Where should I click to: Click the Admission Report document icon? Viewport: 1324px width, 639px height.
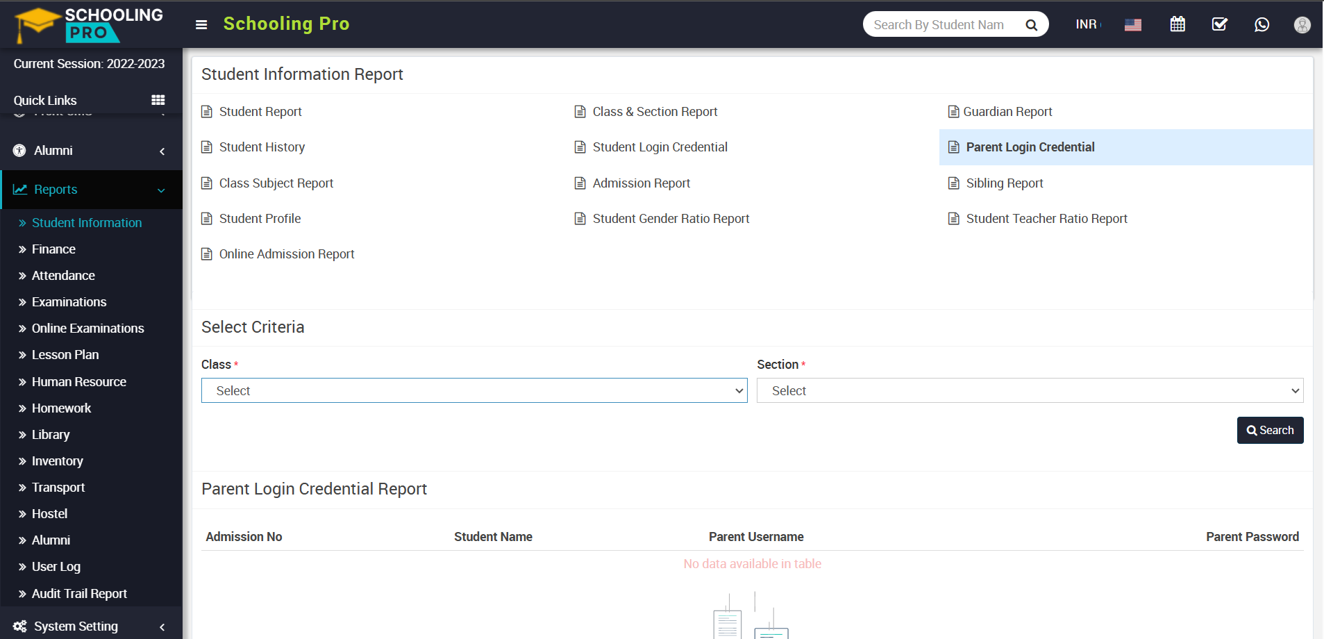click(x=580, y=183)
